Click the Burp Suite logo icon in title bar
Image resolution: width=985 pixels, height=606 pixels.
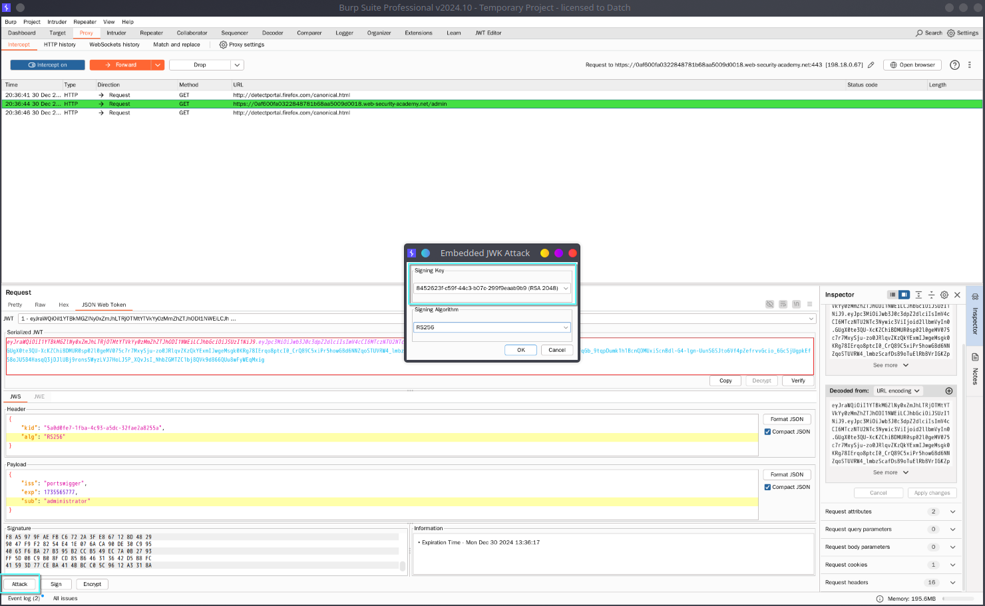click(6, 8)
